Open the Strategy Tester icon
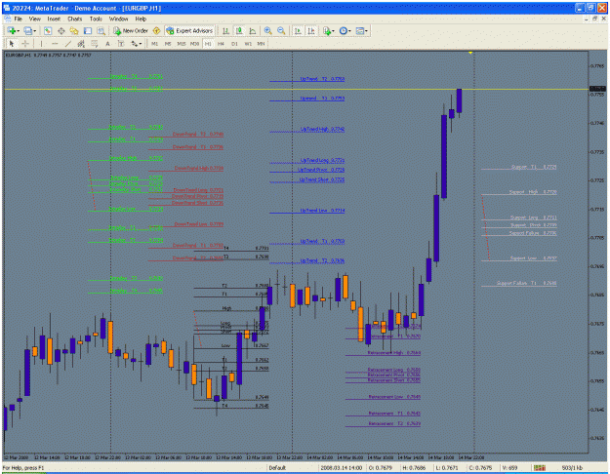610x474 pixels. pos(101,30)
